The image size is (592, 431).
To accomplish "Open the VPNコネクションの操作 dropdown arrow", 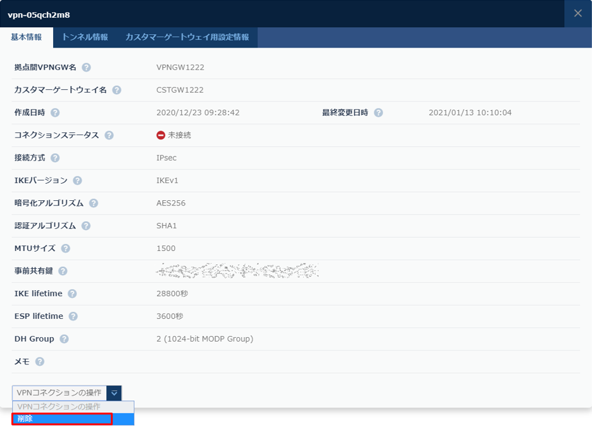I will coord(114,393).
